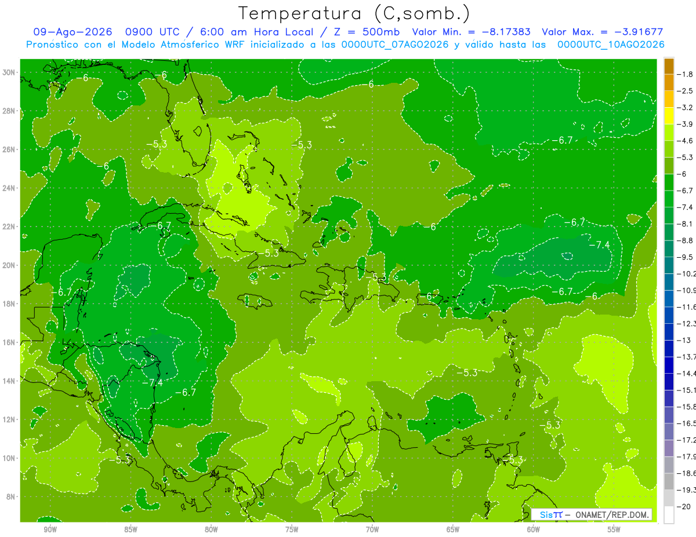696x537 pixels.
Task: Click the -13.7 colorbar value
Action: coord(687,357)
